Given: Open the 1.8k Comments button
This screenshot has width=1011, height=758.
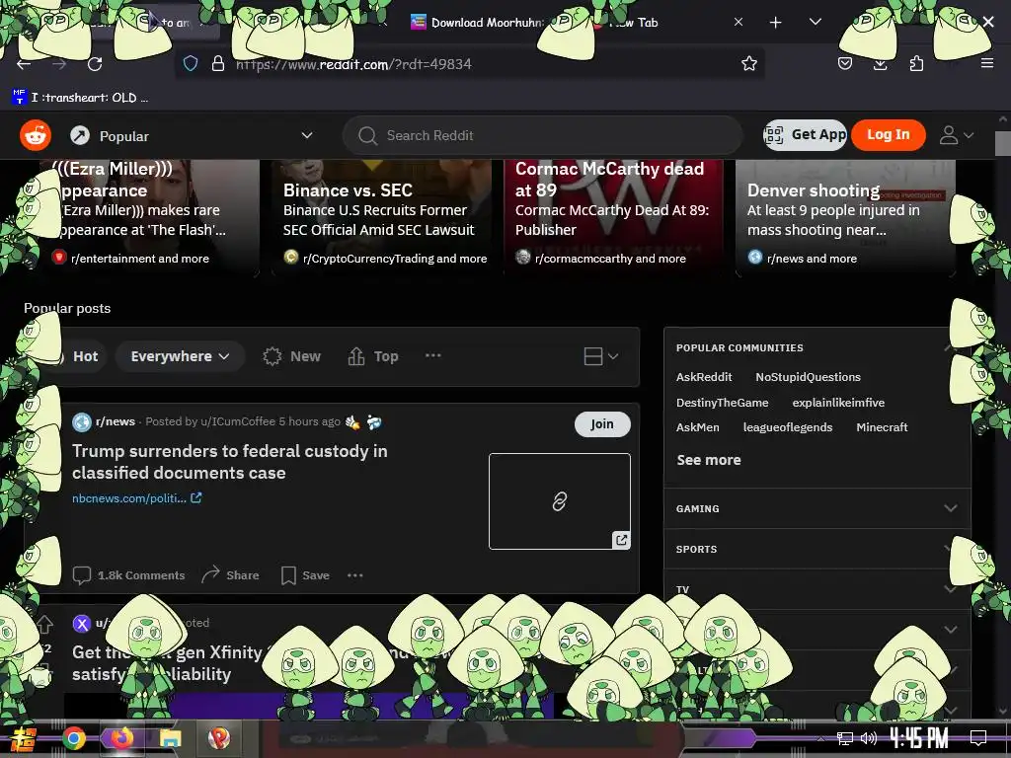Looking at the screenshot, I should pyautogui.click(x=128, y=575).
